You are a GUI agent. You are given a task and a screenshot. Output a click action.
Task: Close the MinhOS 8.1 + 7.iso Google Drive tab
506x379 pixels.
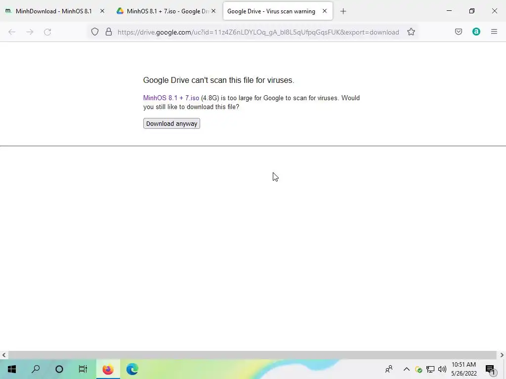pos(213,11)
